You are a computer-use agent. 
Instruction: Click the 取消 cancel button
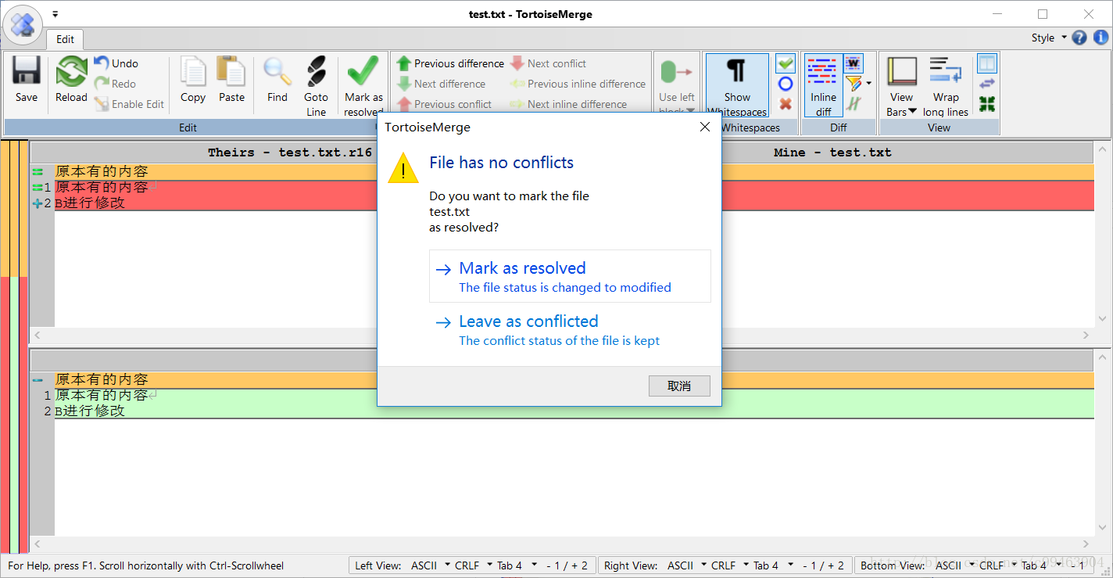(x=679, y=386)
